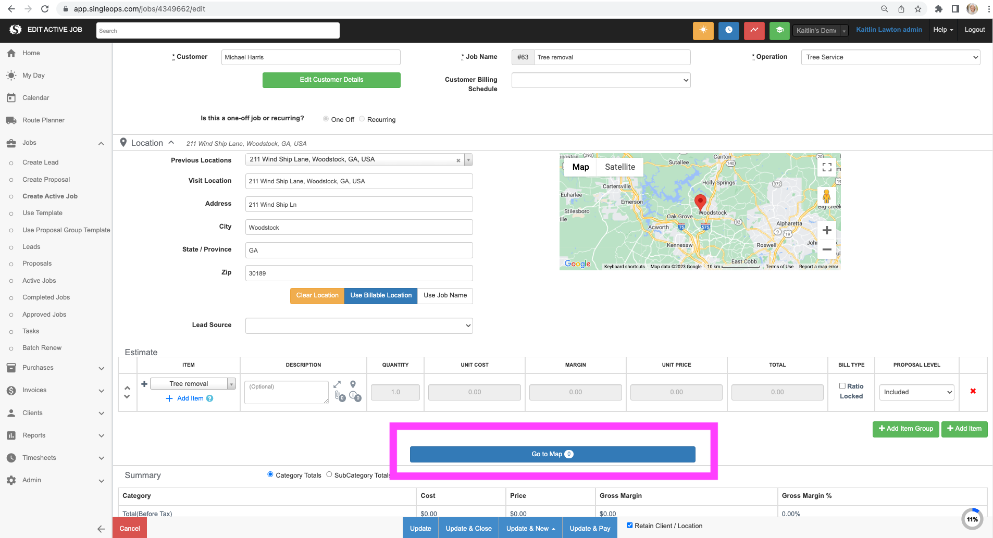Zoom in on the map
Screen dimensions: 993x538
pyautogui.click(x=826, y=230)
